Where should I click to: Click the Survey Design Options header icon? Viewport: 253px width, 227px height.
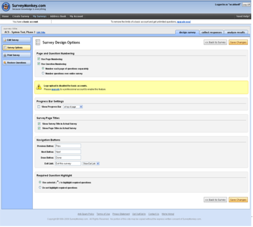coord(38,43)
